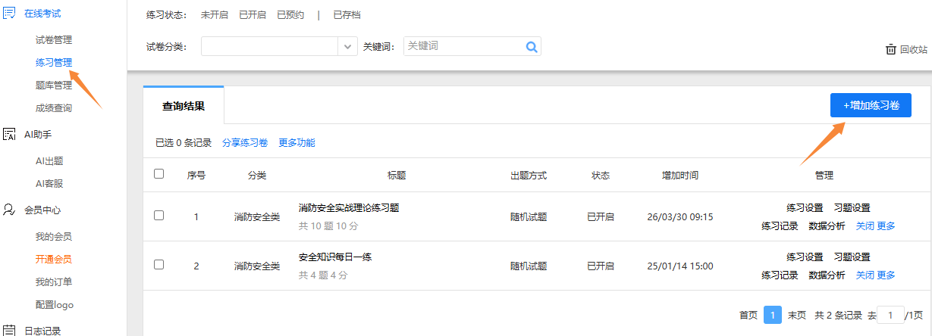Click the 日志记录 calendar icon
The width and height of the screenshot is (932, 336).
click(10, 331)
